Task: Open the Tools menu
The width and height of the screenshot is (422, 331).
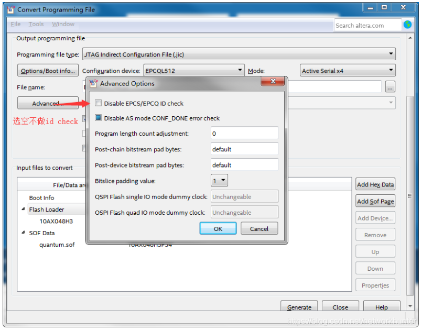Action: [36, 24]
